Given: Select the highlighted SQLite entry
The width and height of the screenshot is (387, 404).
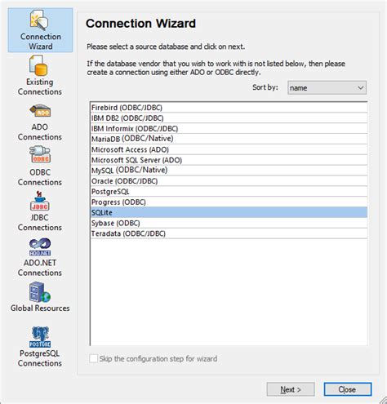Looking at the screenshot, I should (229, 212).
